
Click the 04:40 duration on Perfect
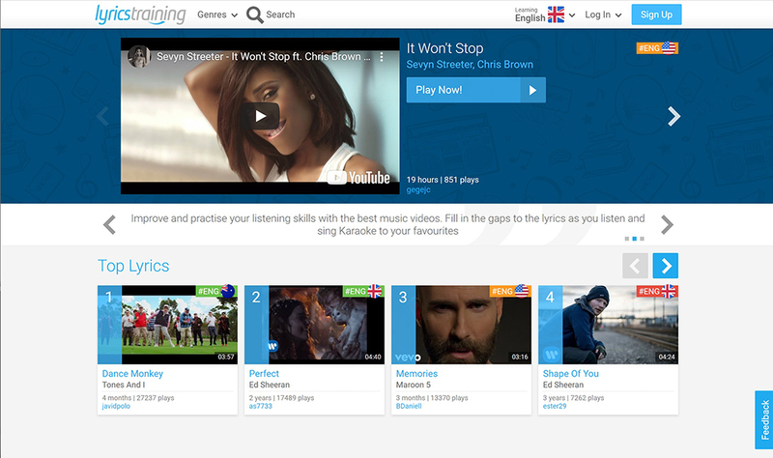point(373,357)
